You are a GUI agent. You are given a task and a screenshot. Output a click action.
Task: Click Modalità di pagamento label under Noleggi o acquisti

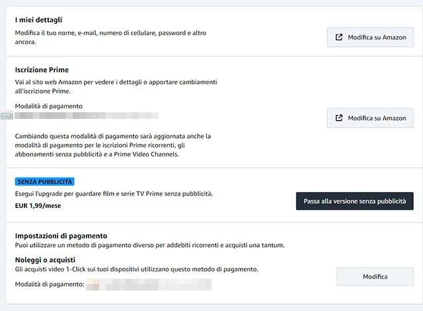[x=50, y=285]
